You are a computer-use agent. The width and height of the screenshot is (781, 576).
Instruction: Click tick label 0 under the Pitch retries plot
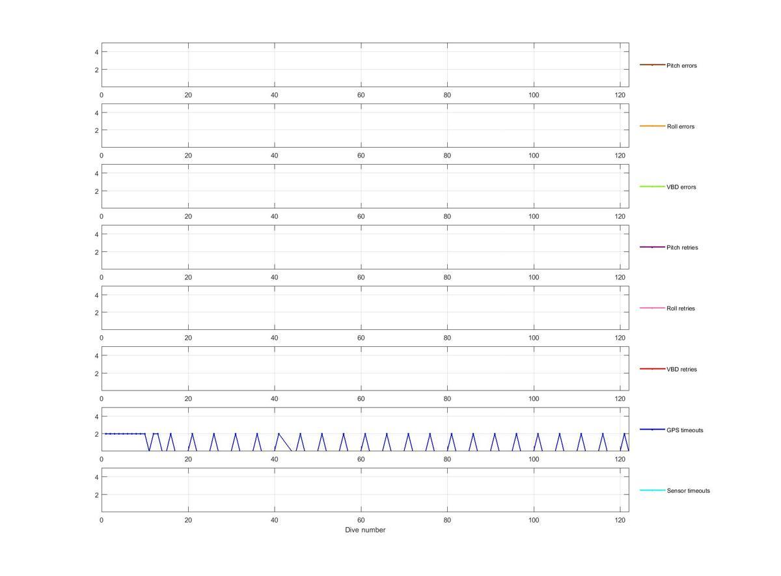pos(102,277)
